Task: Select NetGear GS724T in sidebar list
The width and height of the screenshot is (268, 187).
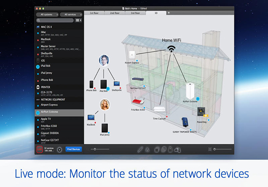Action: 60,141
